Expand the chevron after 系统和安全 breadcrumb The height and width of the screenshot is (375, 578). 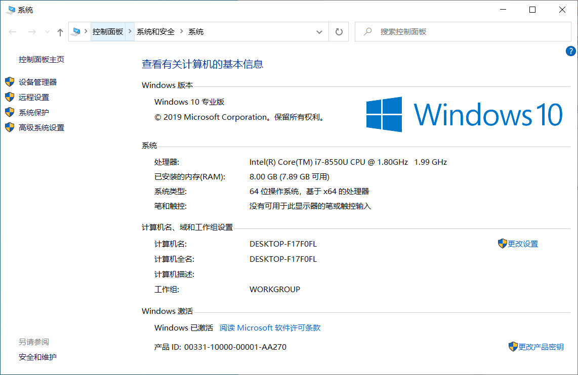pos(181,32)
